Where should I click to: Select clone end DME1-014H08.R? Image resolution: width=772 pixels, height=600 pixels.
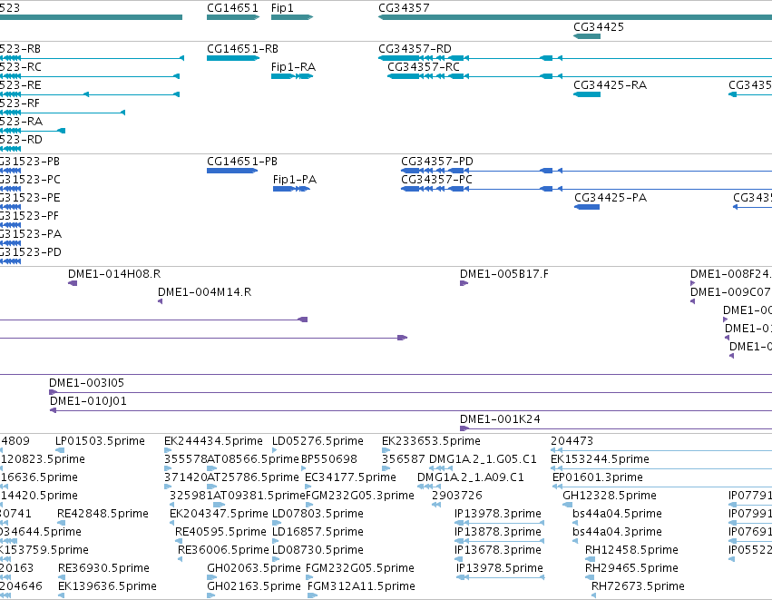(114, 274)
